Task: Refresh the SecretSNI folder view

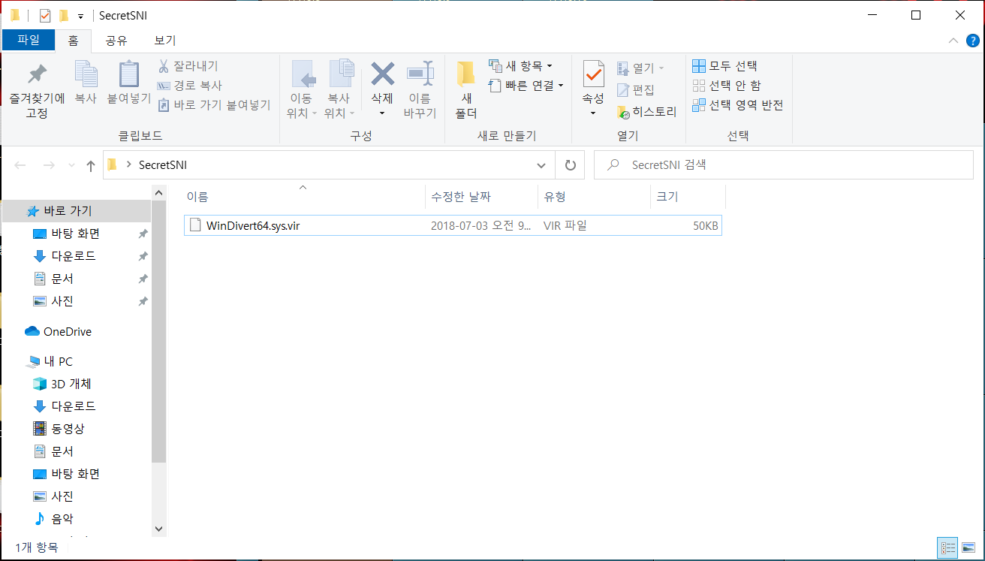Action: pos(570,165)
